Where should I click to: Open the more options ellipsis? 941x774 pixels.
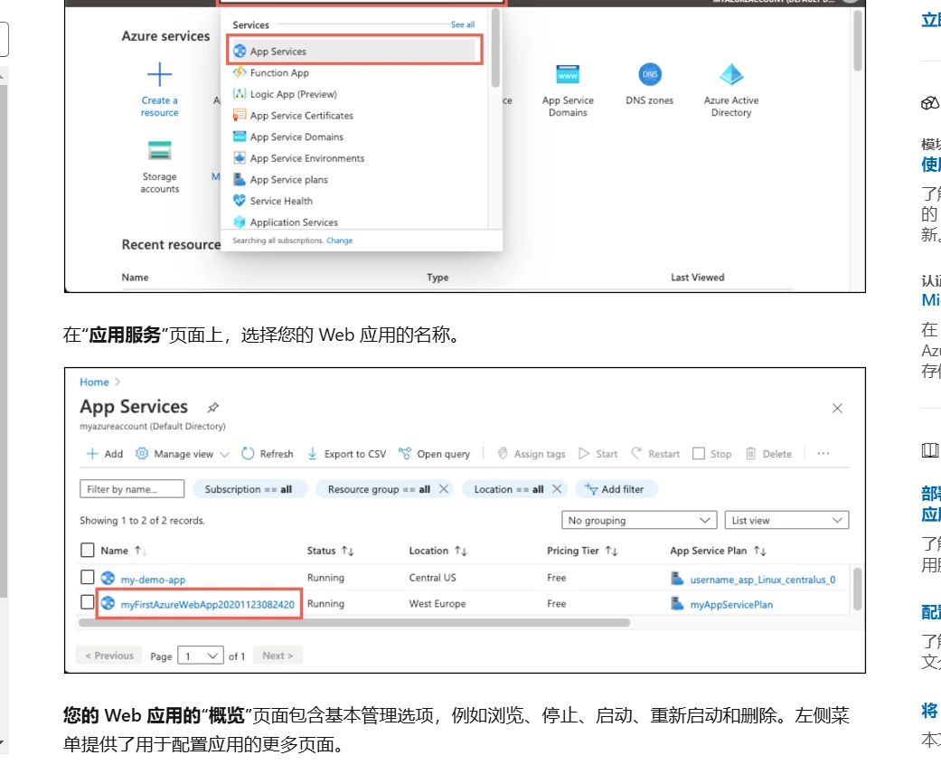pyautogui.click(x=823, y=453)
